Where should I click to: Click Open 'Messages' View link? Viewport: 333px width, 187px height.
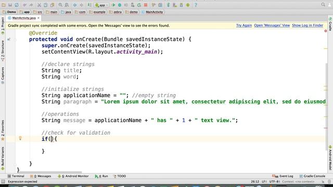[x=272, y=25]
